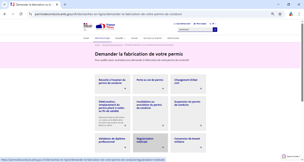
Task: Open the Besoin d'aide chat widget
Action: click(x=291, y=156)
